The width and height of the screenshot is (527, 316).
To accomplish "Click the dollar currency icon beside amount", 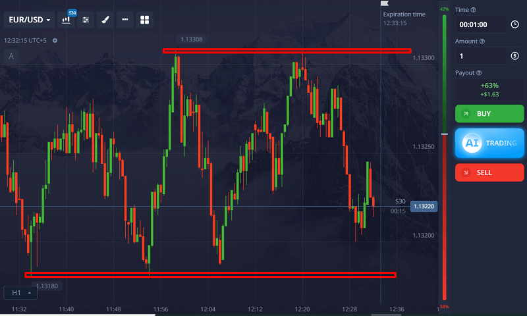I will tap(514, 56).
